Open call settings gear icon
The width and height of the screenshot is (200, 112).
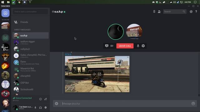143,46
